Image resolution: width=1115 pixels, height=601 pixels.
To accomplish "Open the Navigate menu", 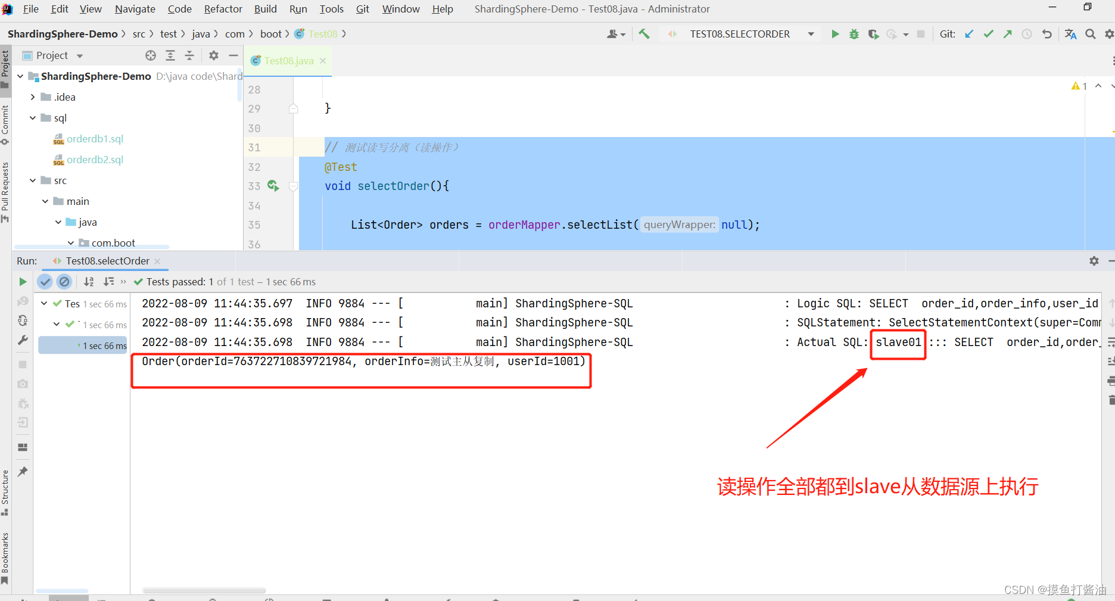I will [x=135, y=9].
